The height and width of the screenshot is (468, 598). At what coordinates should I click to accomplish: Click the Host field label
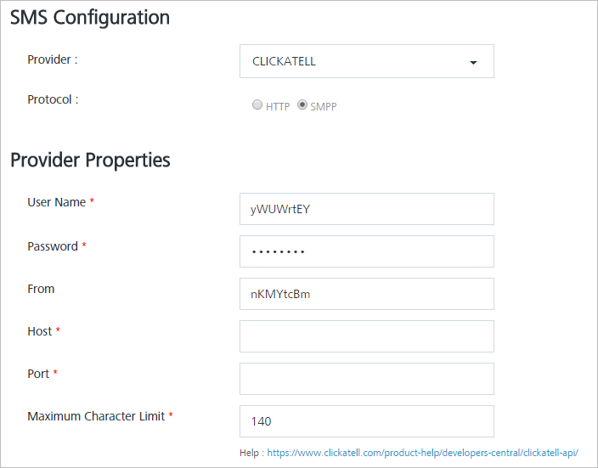[x=40, y=331]
